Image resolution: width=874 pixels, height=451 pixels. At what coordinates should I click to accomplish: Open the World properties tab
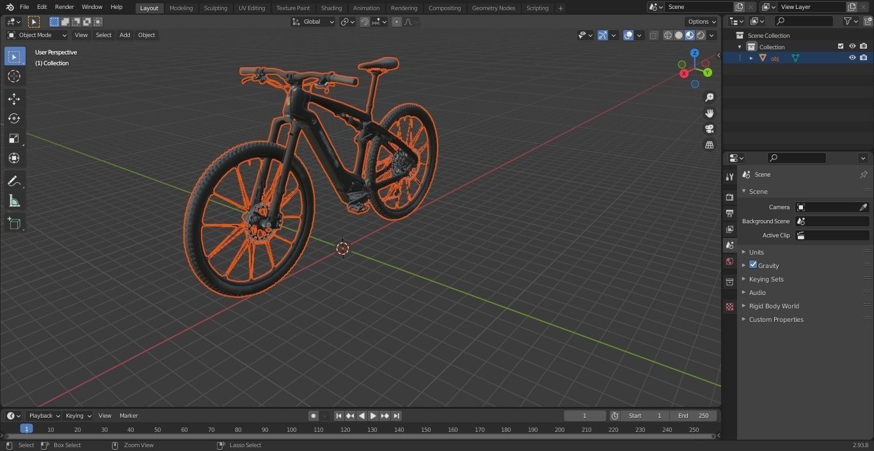pos(729,261)
